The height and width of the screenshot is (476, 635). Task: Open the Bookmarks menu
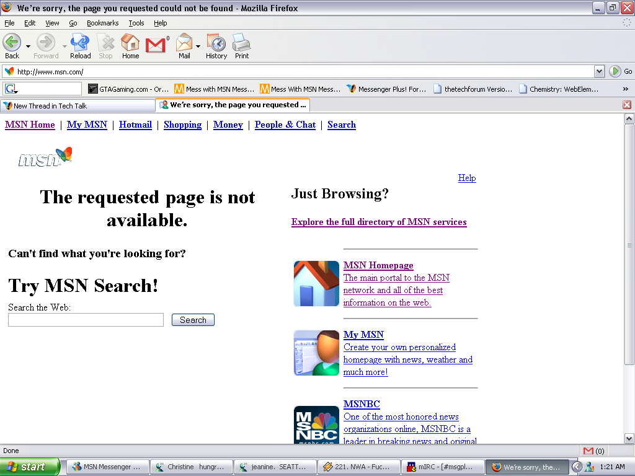coord(102,23)
